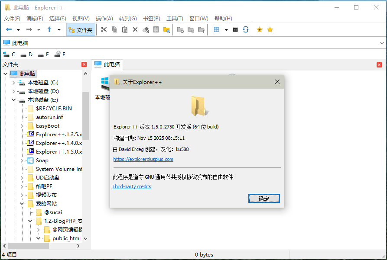The width and height of the screenshot is (387, 260).
Task: Go up one folder level
Action: (x=49, y=30)
